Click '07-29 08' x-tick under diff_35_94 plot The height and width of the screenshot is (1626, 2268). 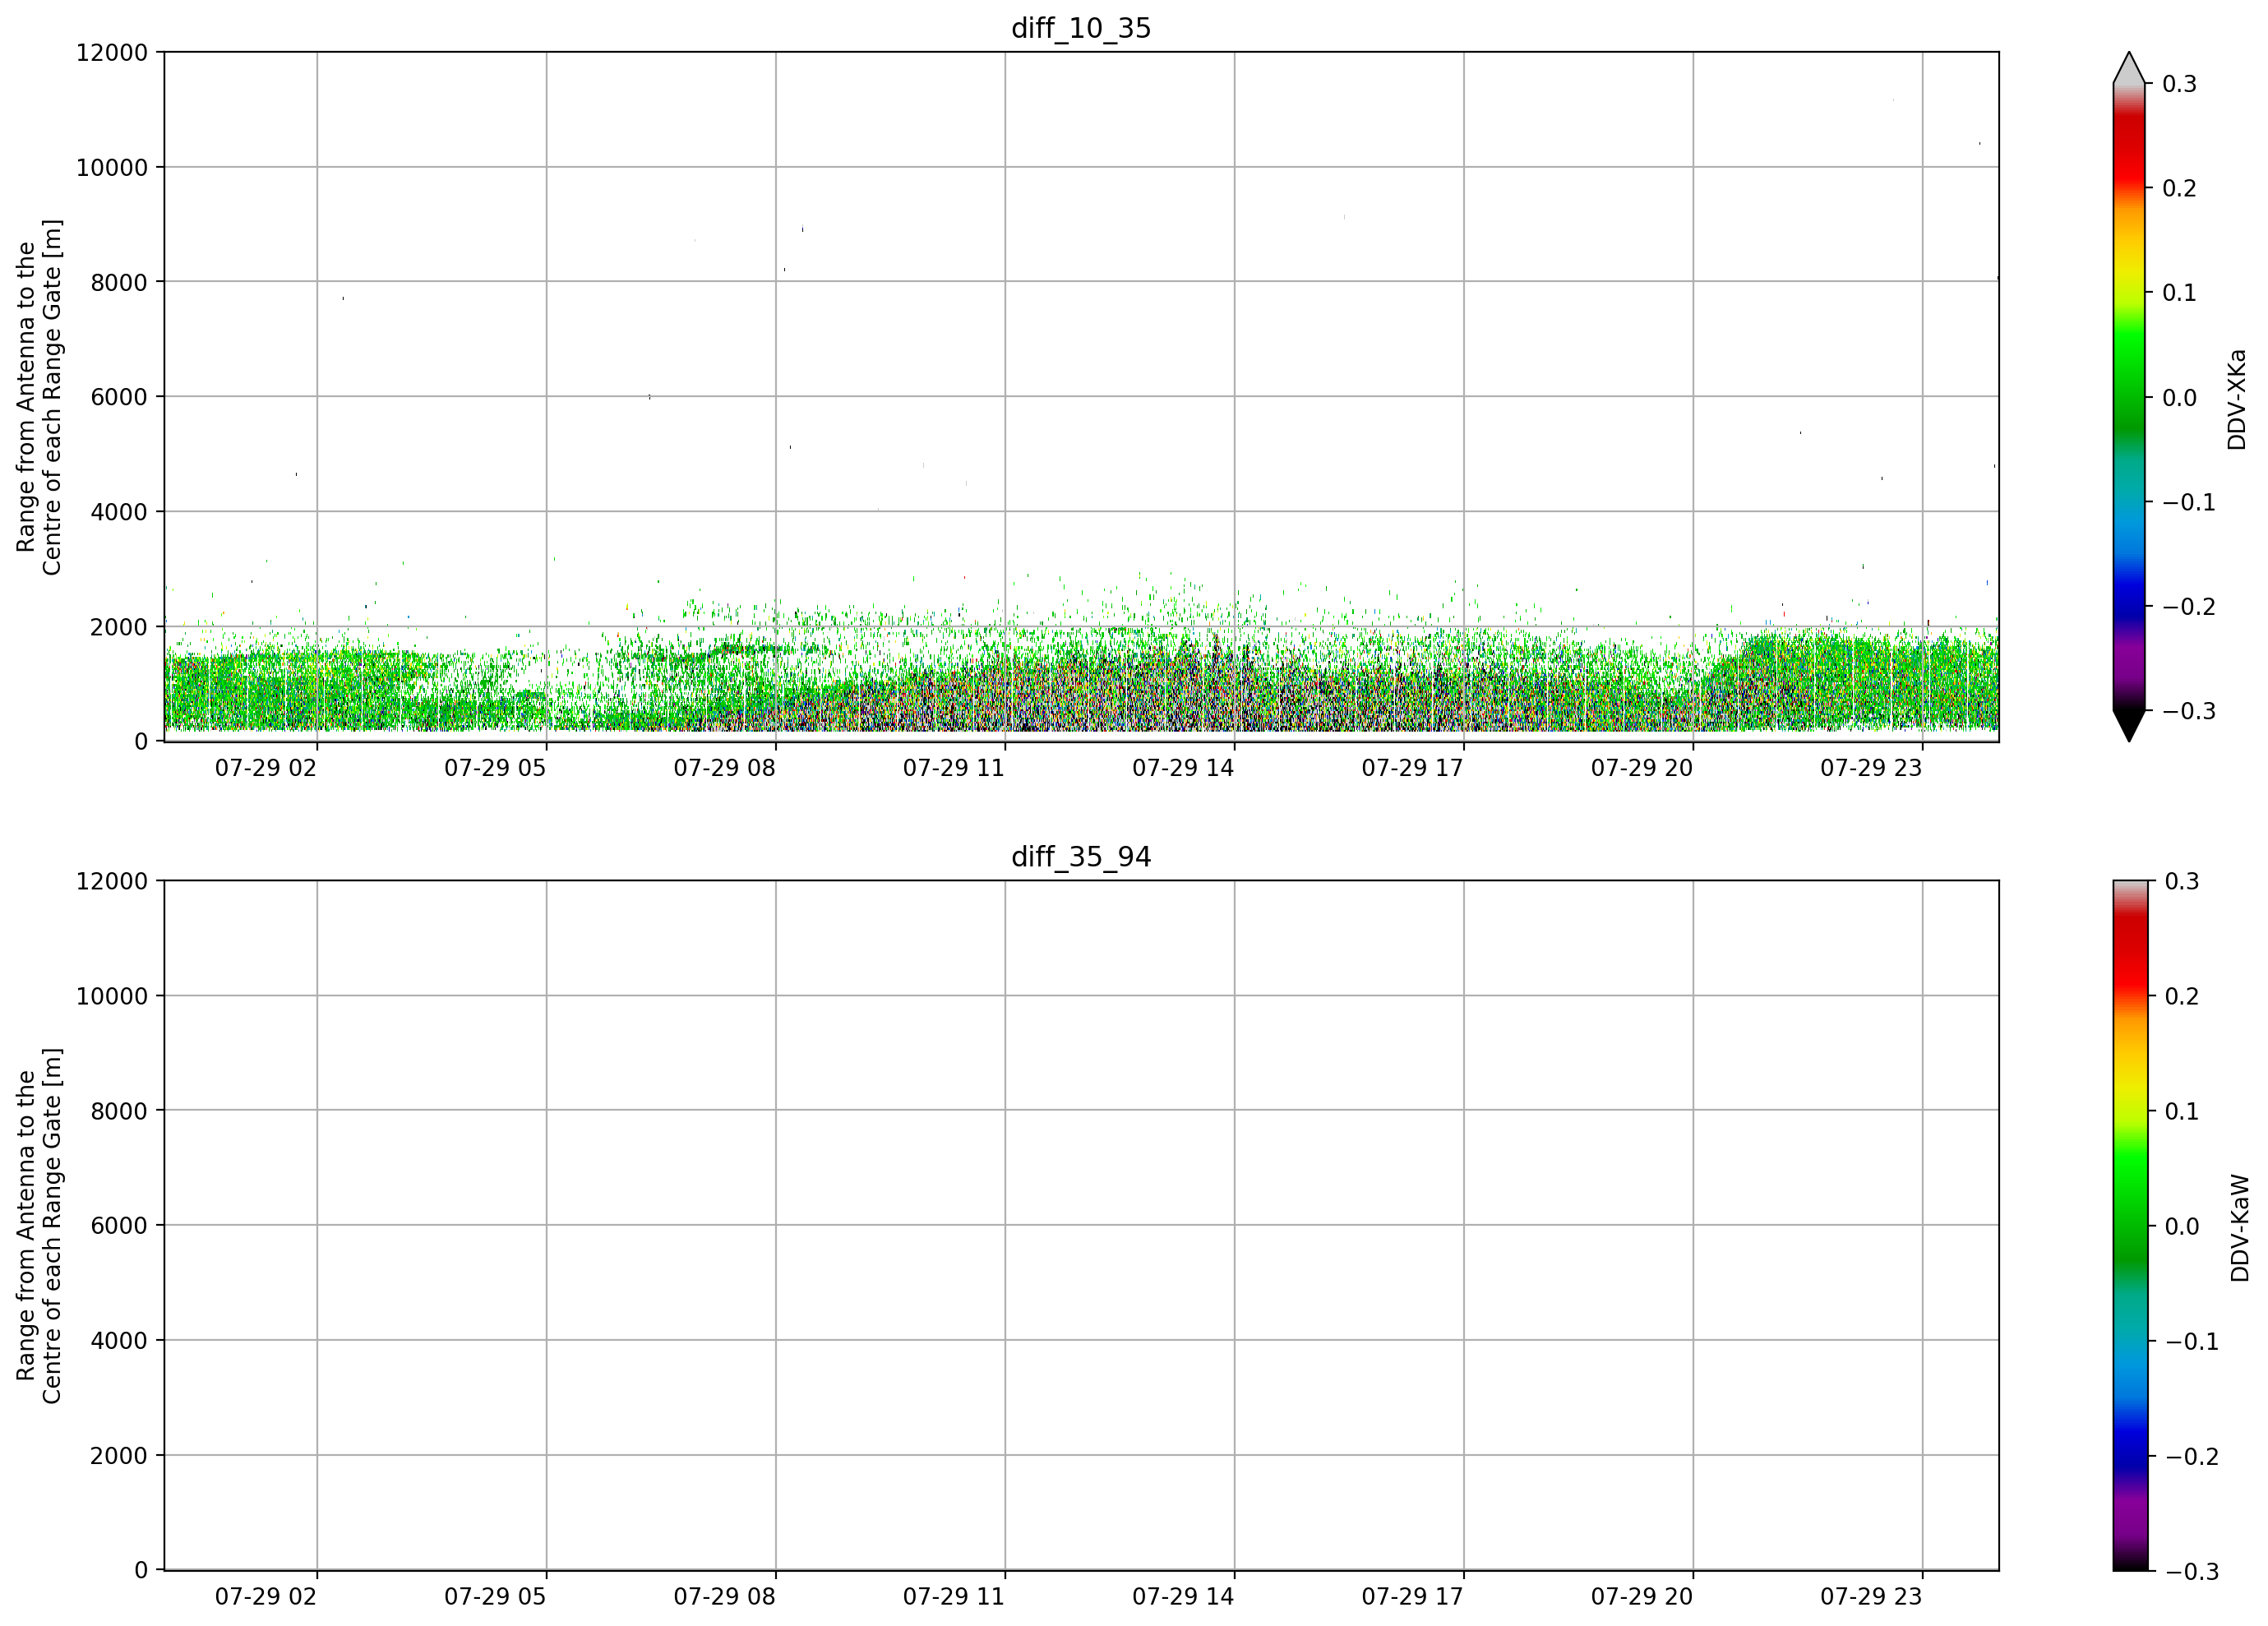tap(724, 1597)
